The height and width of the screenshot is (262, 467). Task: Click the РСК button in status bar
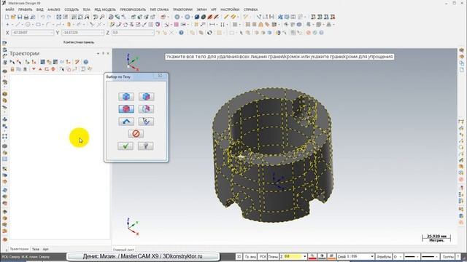[263, 256]
